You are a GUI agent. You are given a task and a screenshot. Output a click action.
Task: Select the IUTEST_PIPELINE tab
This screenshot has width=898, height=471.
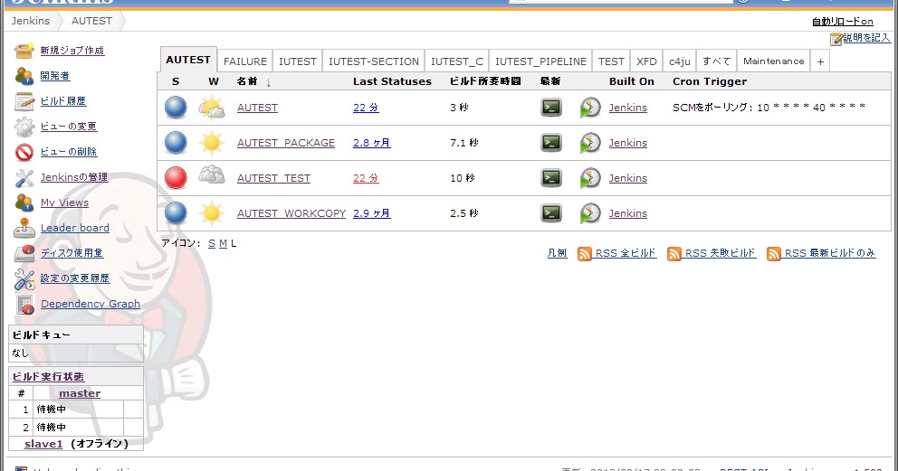[x=540, y=61]
